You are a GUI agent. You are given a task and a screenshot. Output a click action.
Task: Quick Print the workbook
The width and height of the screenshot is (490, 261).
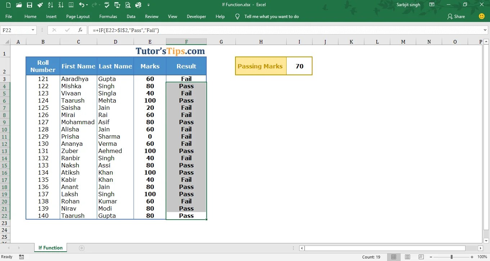coord(139,5)
